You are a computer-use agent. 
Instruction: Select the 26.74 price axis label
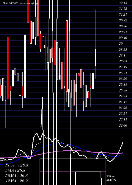tap(123, 73)
